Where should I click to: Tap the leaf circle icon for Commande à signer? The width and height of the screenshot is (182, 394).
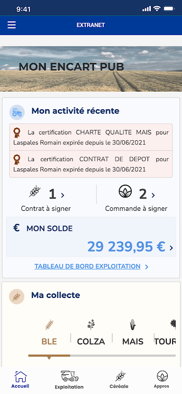click(x=125, y=191)
